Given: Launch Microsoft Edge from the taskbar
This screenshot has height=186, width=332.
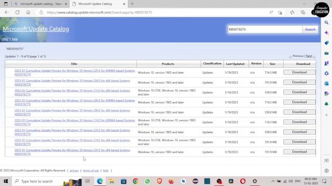Looking at the screenshot, I should click(x=100, y=181).
